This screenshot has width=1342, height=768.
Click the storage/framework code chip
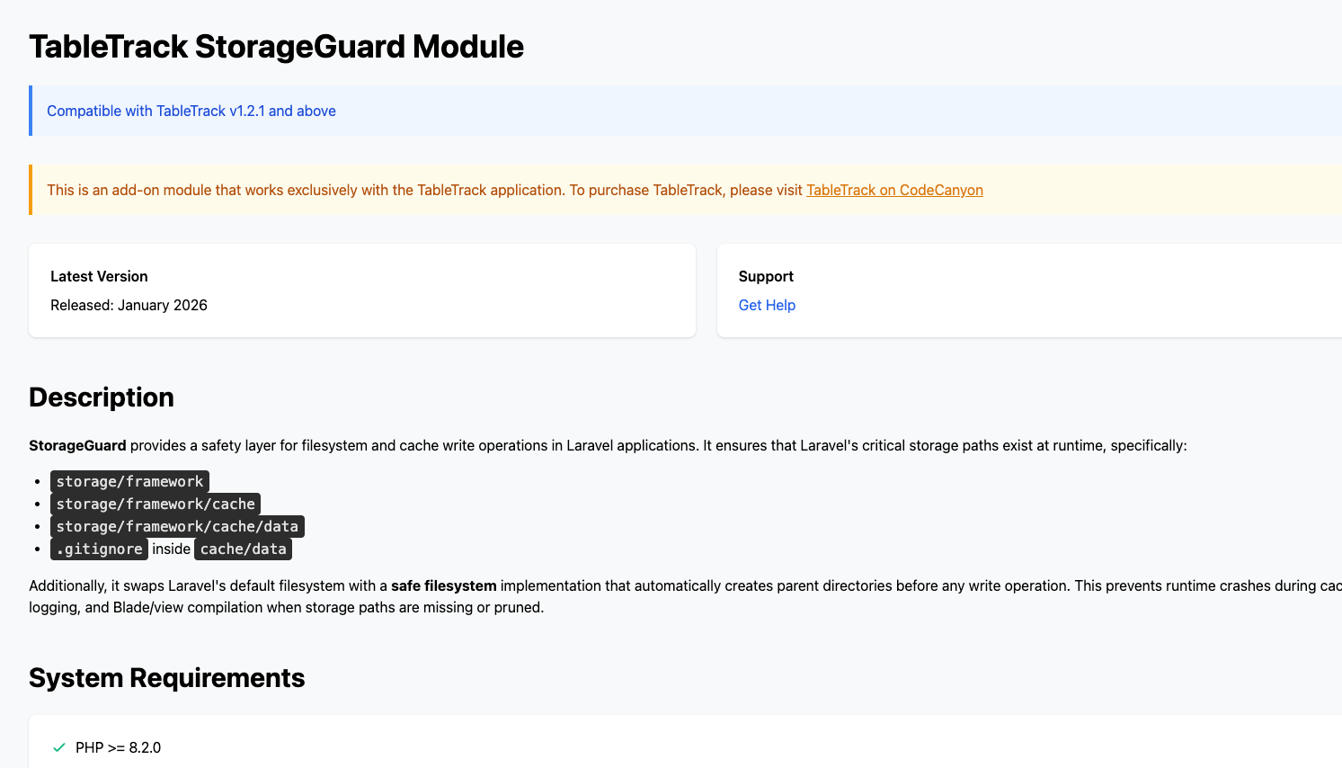(x=129, y=482)
